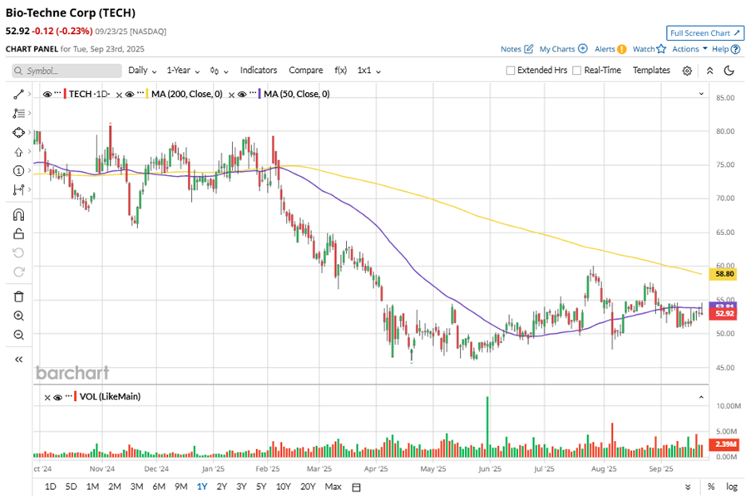Collapse the volume pane caret

tap(701, 397)
